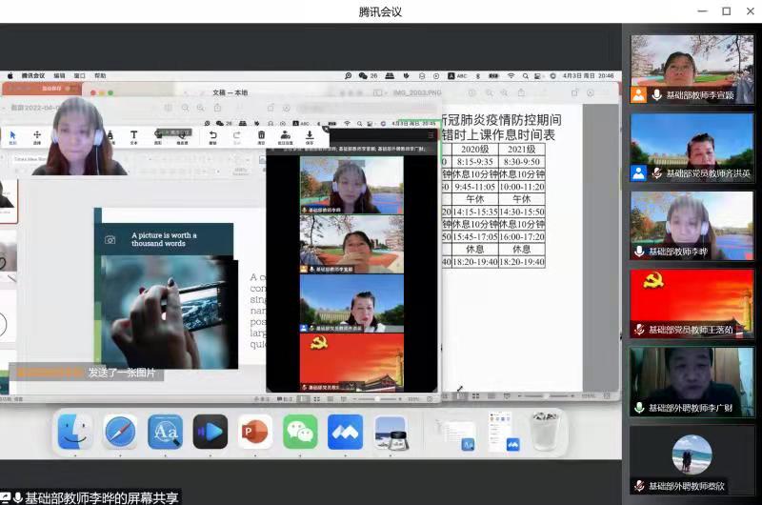Open the recent Tencent Meeting window in dock
762x505 pixels.
tap(503, 432)
